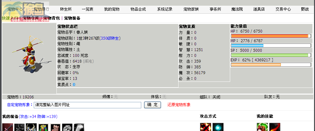This screenshot has height=131, width=315.
Task: Click the 宠物币 19206 text
Action: click(x=20, y=97)
